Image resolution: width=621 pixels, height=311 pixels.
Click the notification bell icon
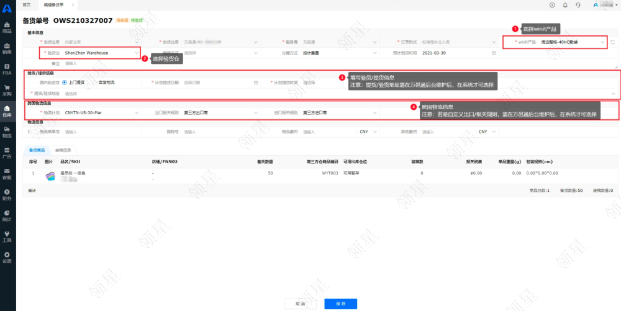click(565, 5)
